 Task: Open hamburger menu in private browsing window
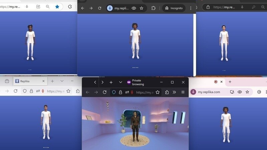point(183,92)
